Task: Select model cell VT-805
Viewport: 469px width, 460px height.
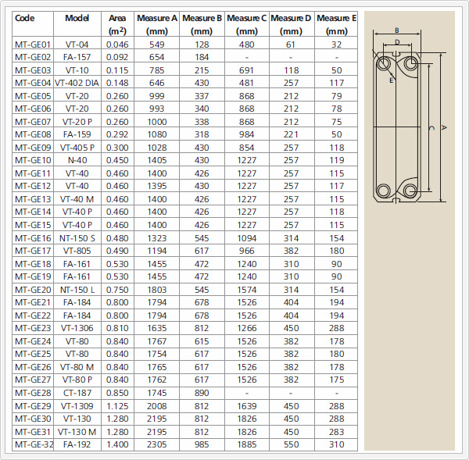Action: tap(77, 251)
